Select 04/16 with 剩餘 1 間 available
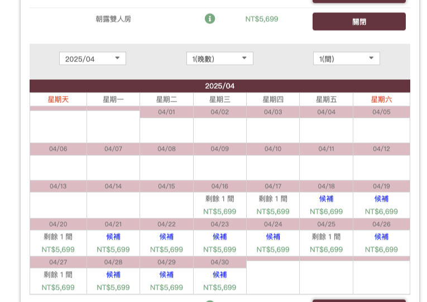This screenshot has width=427, height=302. pyautogui.click(x=219, y=199)
